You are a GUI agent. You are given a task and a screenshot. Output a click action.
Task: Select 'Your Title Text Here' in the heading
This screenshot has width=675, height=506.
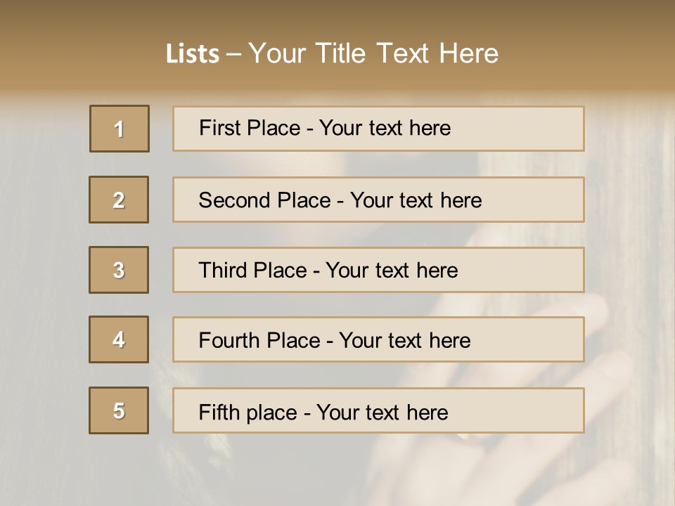tap(373, 53)
